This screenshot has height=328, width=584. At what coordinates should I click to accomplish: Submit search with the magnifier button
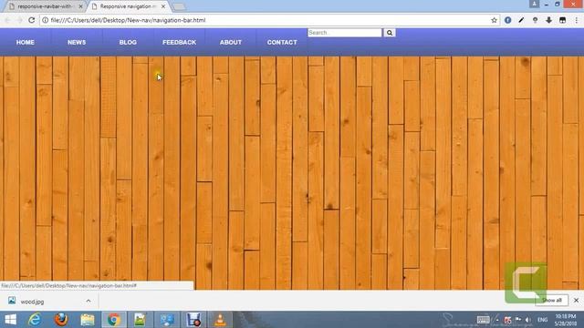(x=390, y=33)
